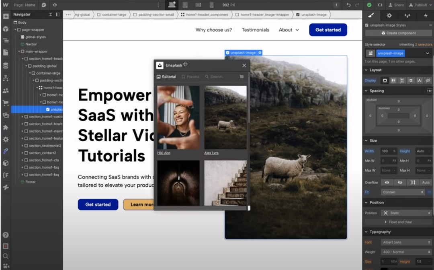The height and width of the screenshot is (270, 434).
Task: Set display to Block
Action: coord(385,80)
